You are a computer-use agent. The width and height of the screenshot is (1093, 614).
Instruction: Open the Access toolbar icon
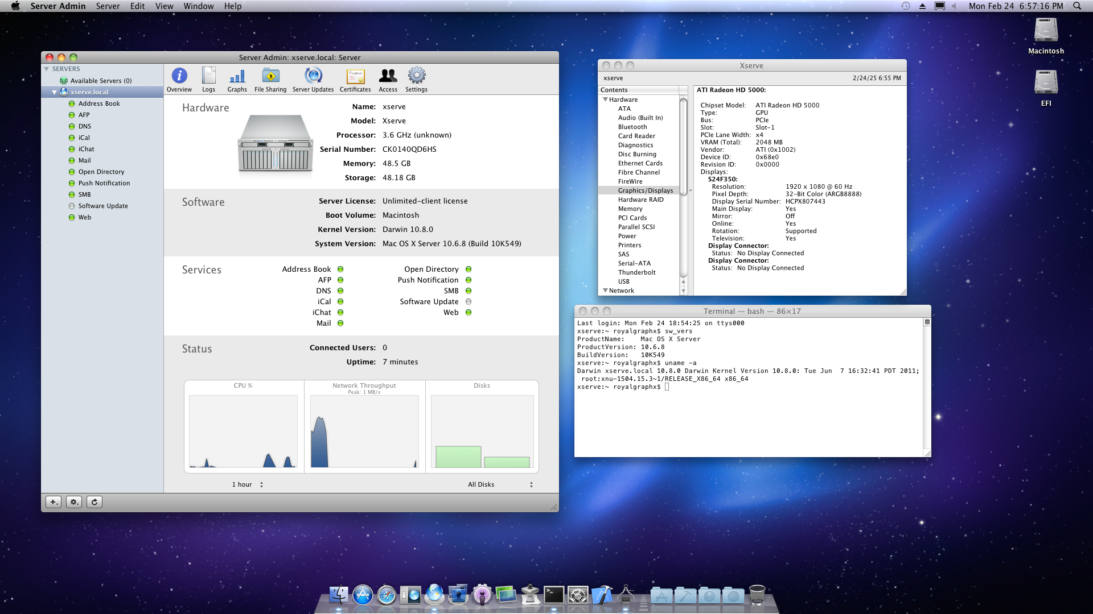click(x=388, y=80)
